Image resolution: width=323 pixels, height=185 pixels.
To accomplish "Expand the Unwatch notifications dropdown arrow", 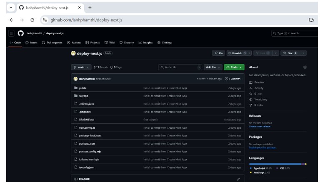I will 249,53.
